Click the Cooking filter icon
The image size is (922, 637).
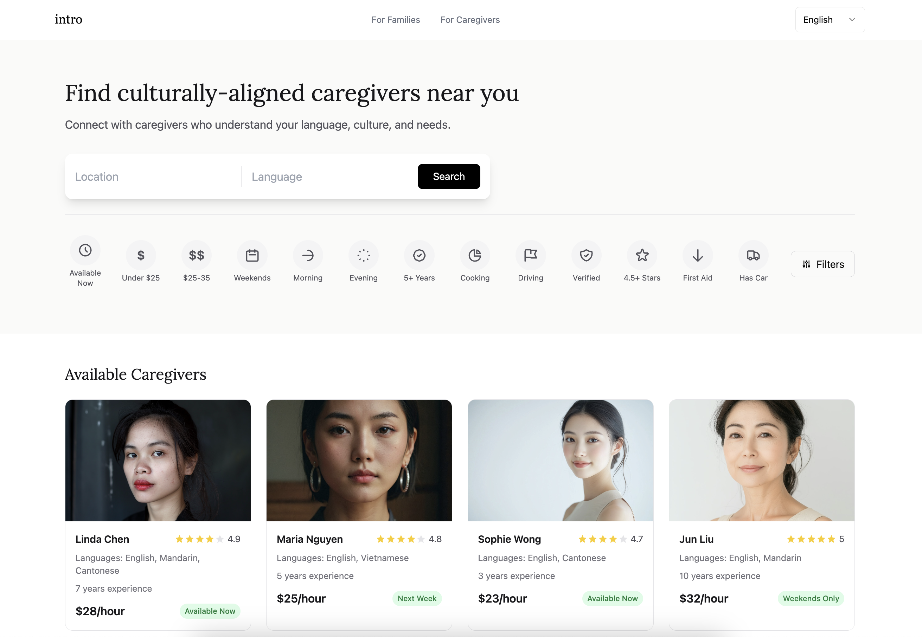tap(475, 256)
